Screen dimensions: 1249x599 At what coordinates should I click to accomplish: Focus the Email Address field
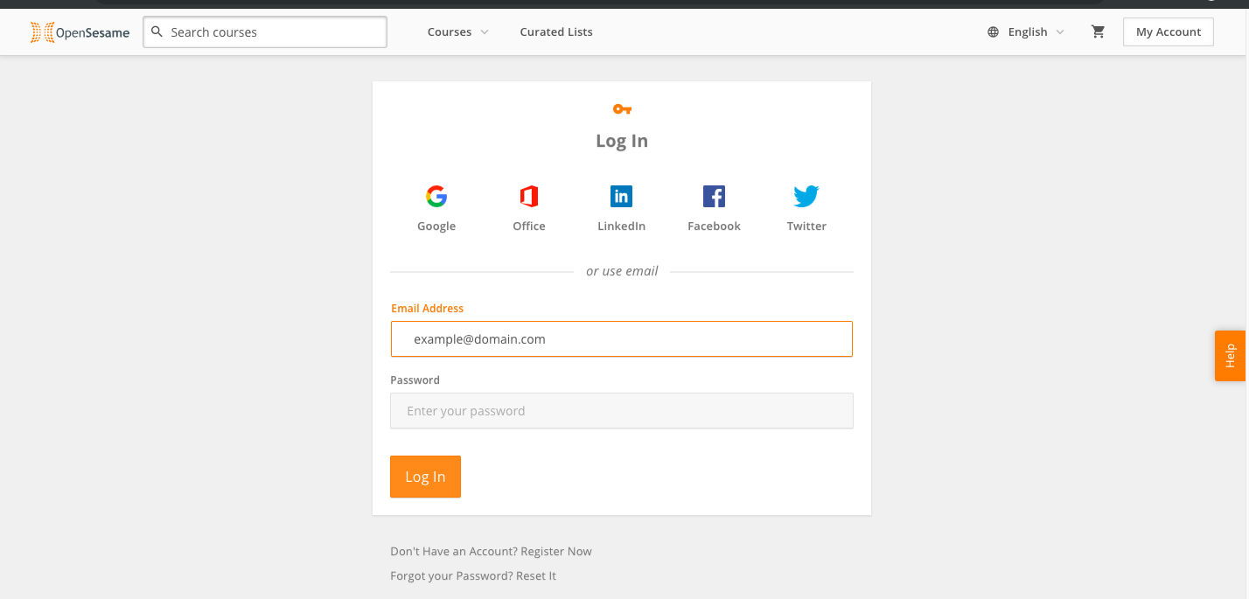622,339
